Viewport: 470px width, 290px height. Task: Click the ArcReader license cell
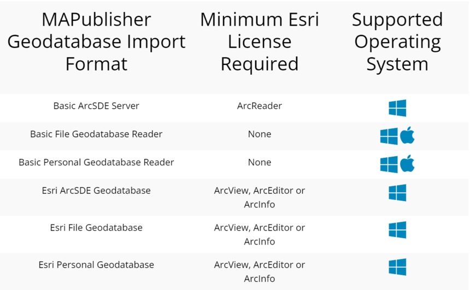pyautogui.click(x=259, y=106)
